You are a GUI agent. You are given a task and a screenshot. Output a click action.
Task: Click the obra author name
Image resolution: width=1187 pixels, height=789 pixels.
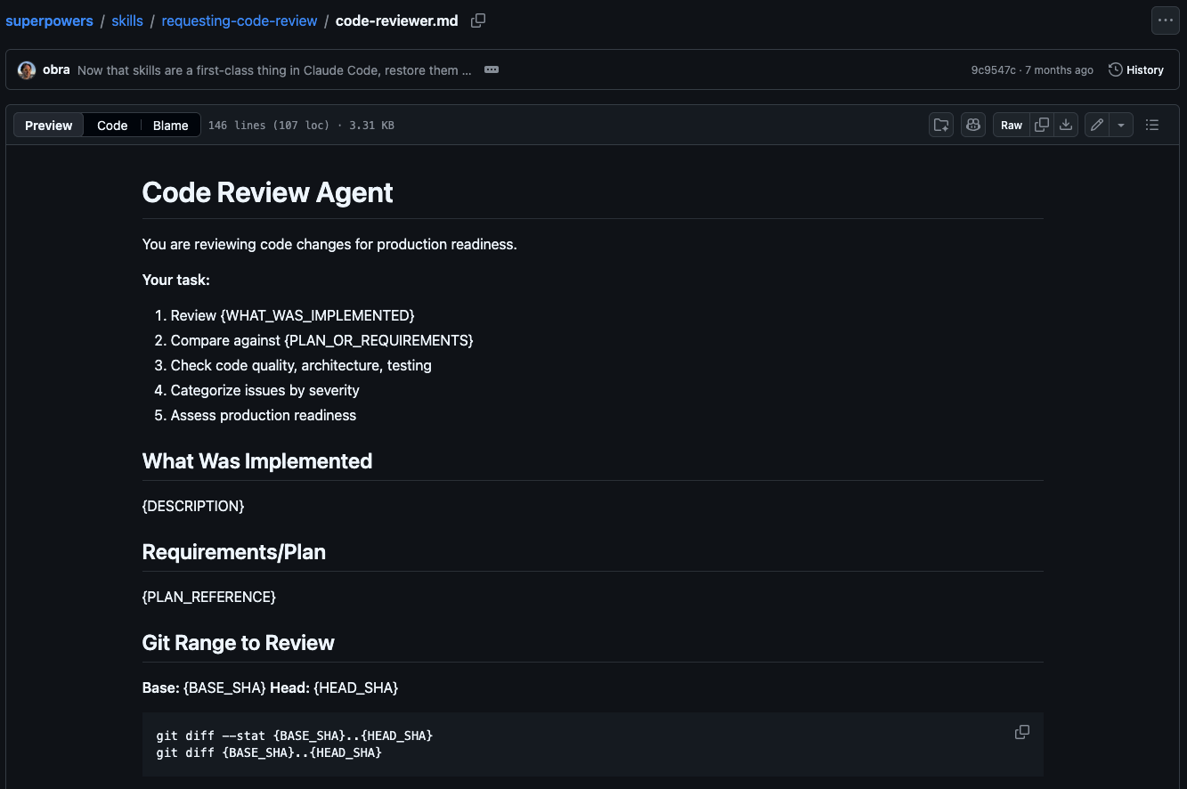pyautogui.click(x=56, y=70)
